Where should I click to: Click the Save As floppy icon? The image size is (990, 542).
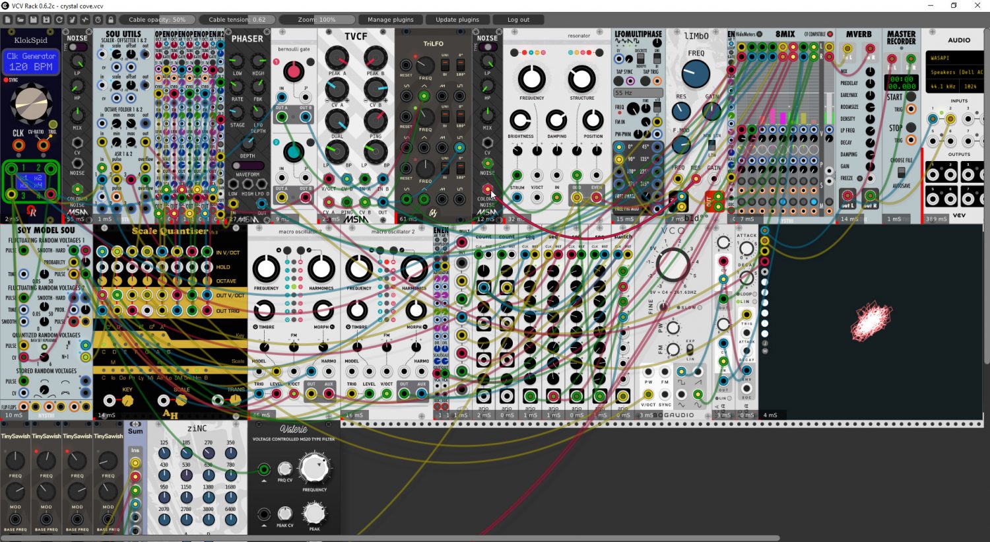click(46, 20)
